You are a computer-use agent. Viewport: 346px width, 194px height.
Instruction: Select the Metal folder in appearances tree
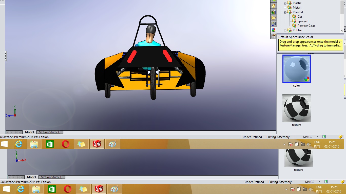tap(297, 8)
